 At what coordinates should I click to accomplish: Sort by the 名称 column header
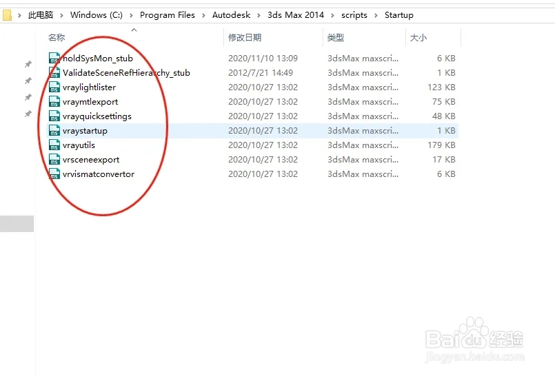tap(57, 37)
